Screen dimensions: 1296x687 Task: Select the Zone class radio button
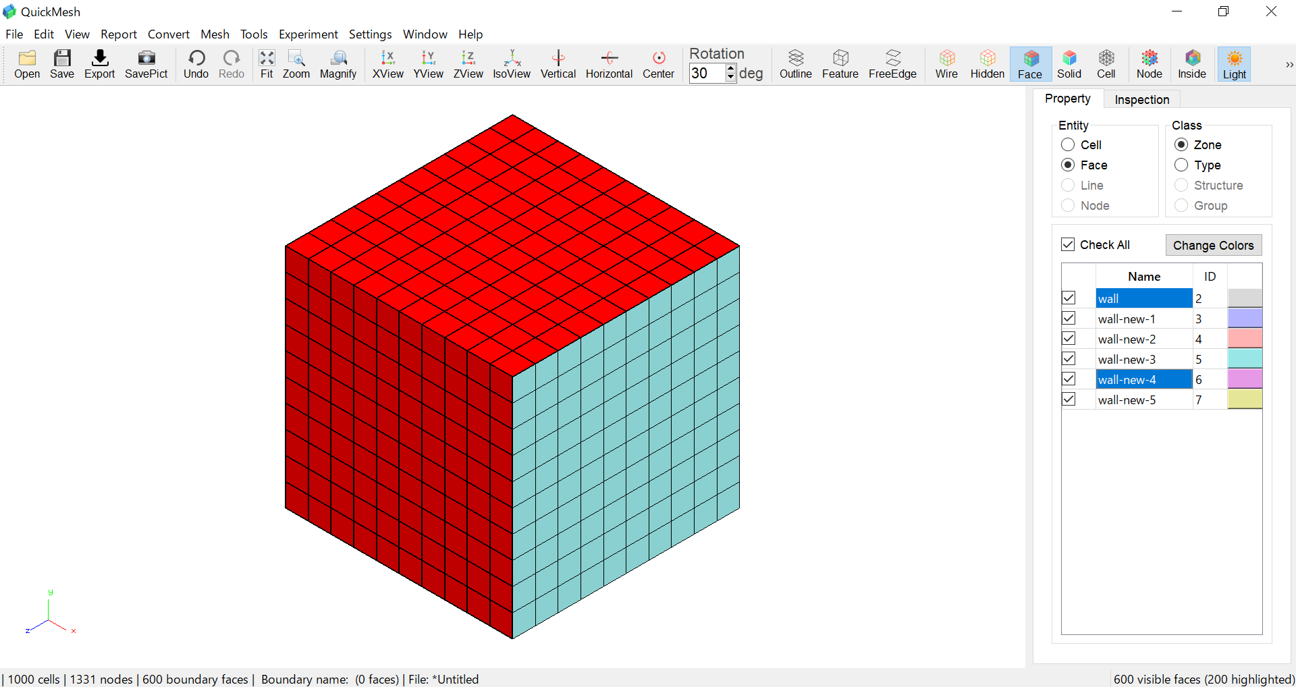pyautogui.click(x=1181, y=145)
